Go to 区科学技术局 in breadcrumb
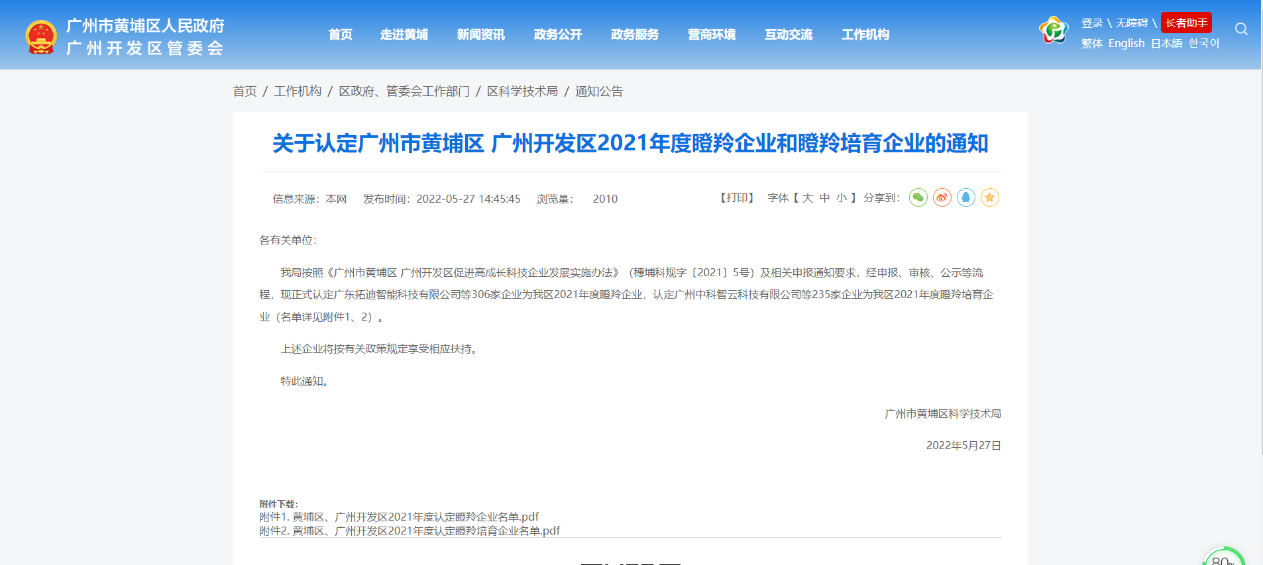The width and height of the screenshot is (1263, 565). pos(522,91)
